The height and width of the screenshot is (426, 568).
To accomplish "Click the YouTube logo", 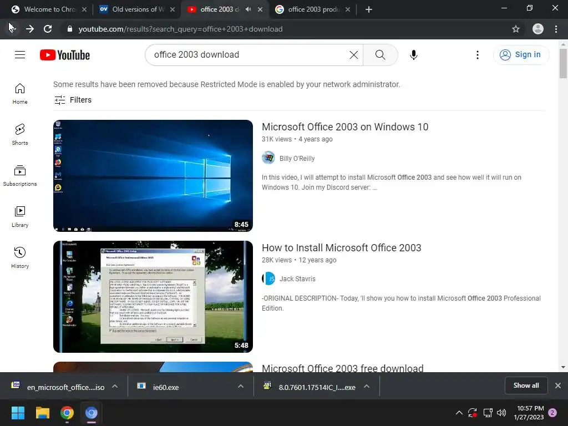I will (65, 55).
